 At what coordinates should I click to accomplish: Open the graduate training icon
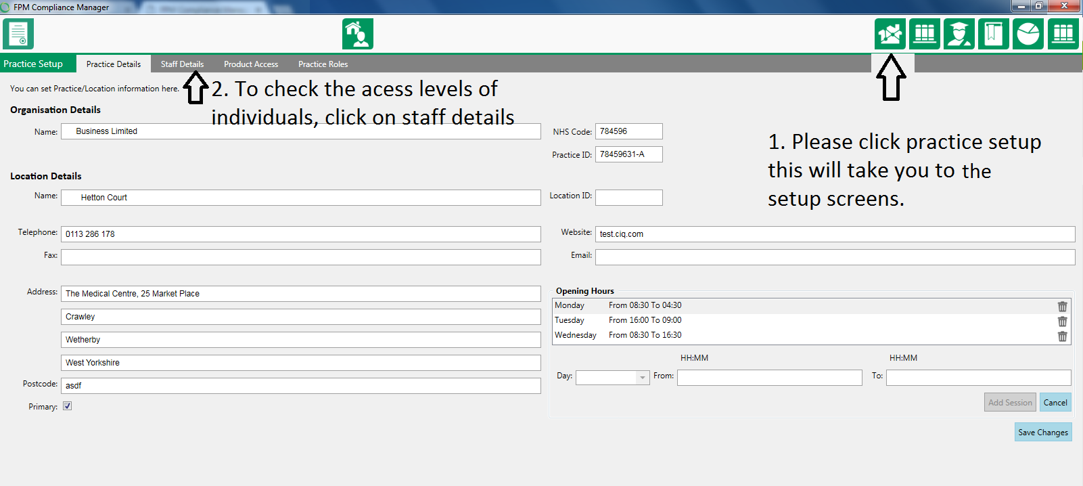(x=959, y=34)
